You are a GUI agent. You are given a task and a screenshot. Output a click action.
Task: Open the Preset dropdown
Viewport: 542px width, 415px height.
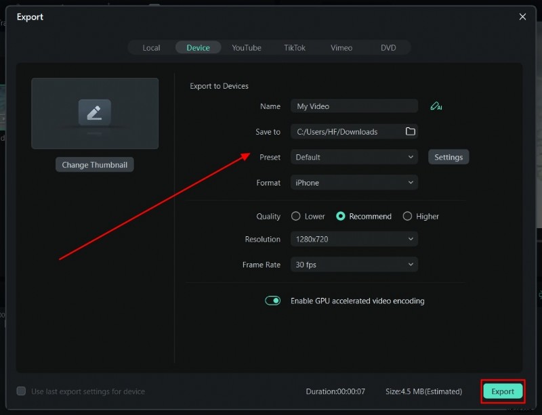pos(354,156)
